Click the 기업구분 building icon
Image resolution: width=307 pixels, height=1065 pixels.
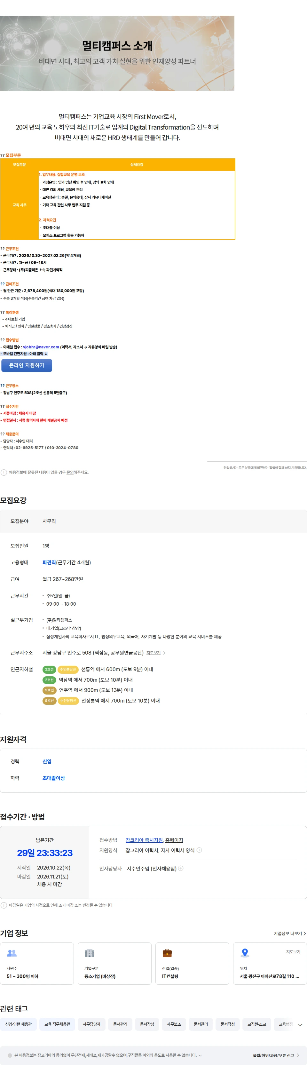coord(89,953)
